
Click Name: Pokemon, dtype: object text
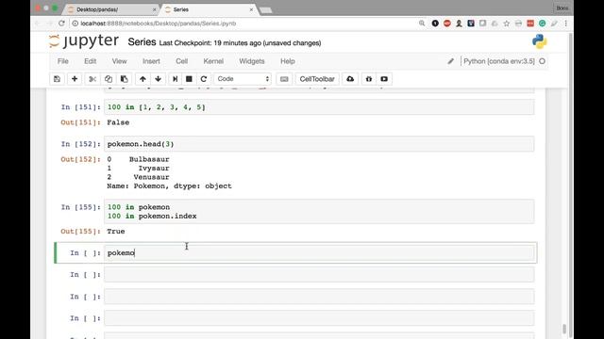(170, 186)
